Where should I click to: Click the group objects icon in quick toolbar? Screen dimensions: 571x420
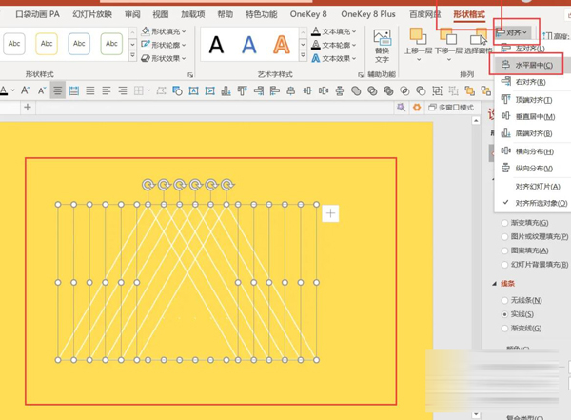click(x=437, y=90)
